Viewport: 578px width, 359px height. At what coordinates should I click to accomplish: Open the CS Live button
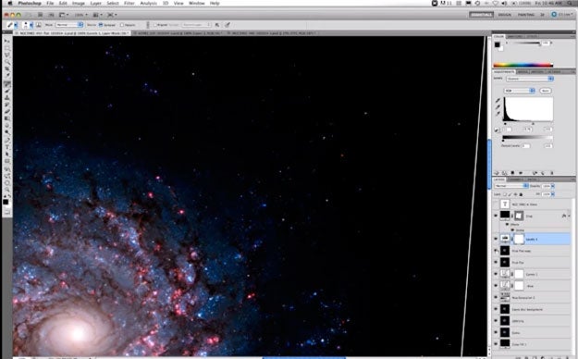coord(561,15)
